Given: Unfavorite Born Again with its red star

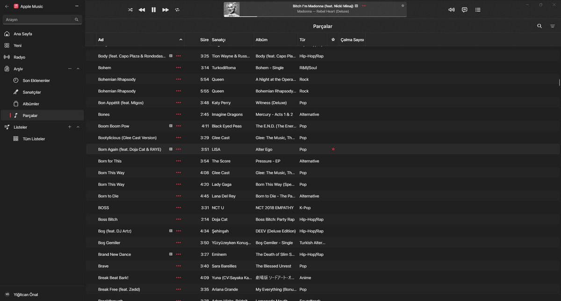Looking at the screenshot, I should [333, 149].
